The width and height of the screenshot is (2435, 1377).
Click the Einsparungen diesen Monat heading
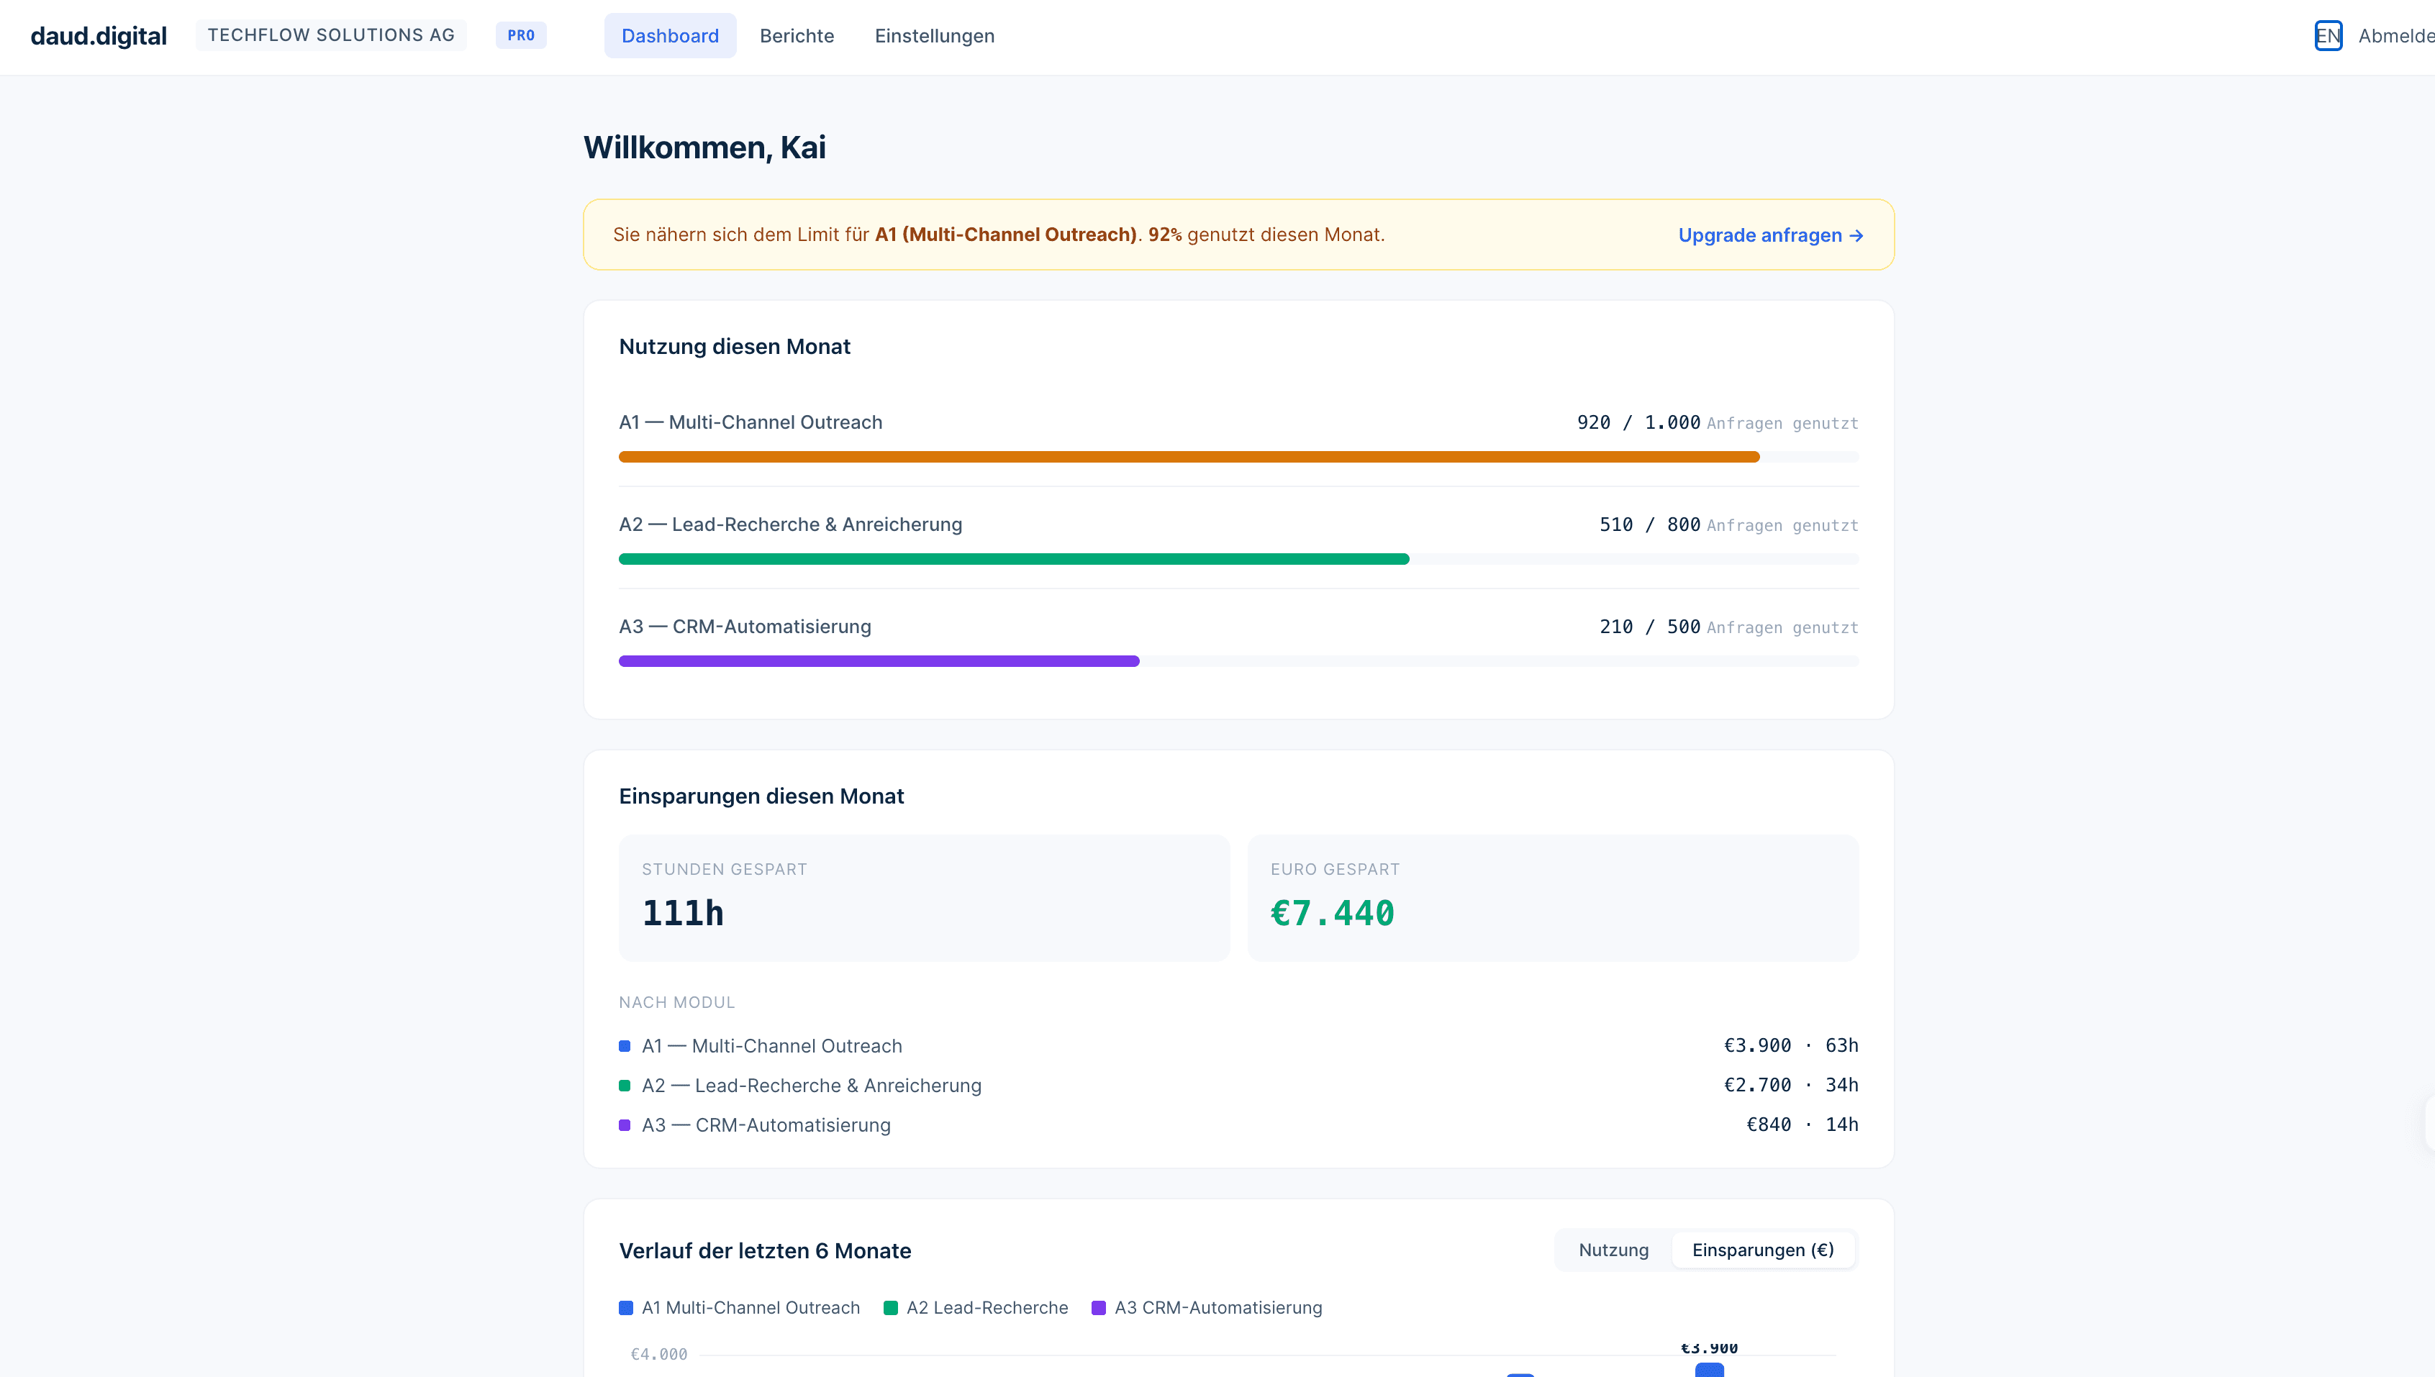761,796
